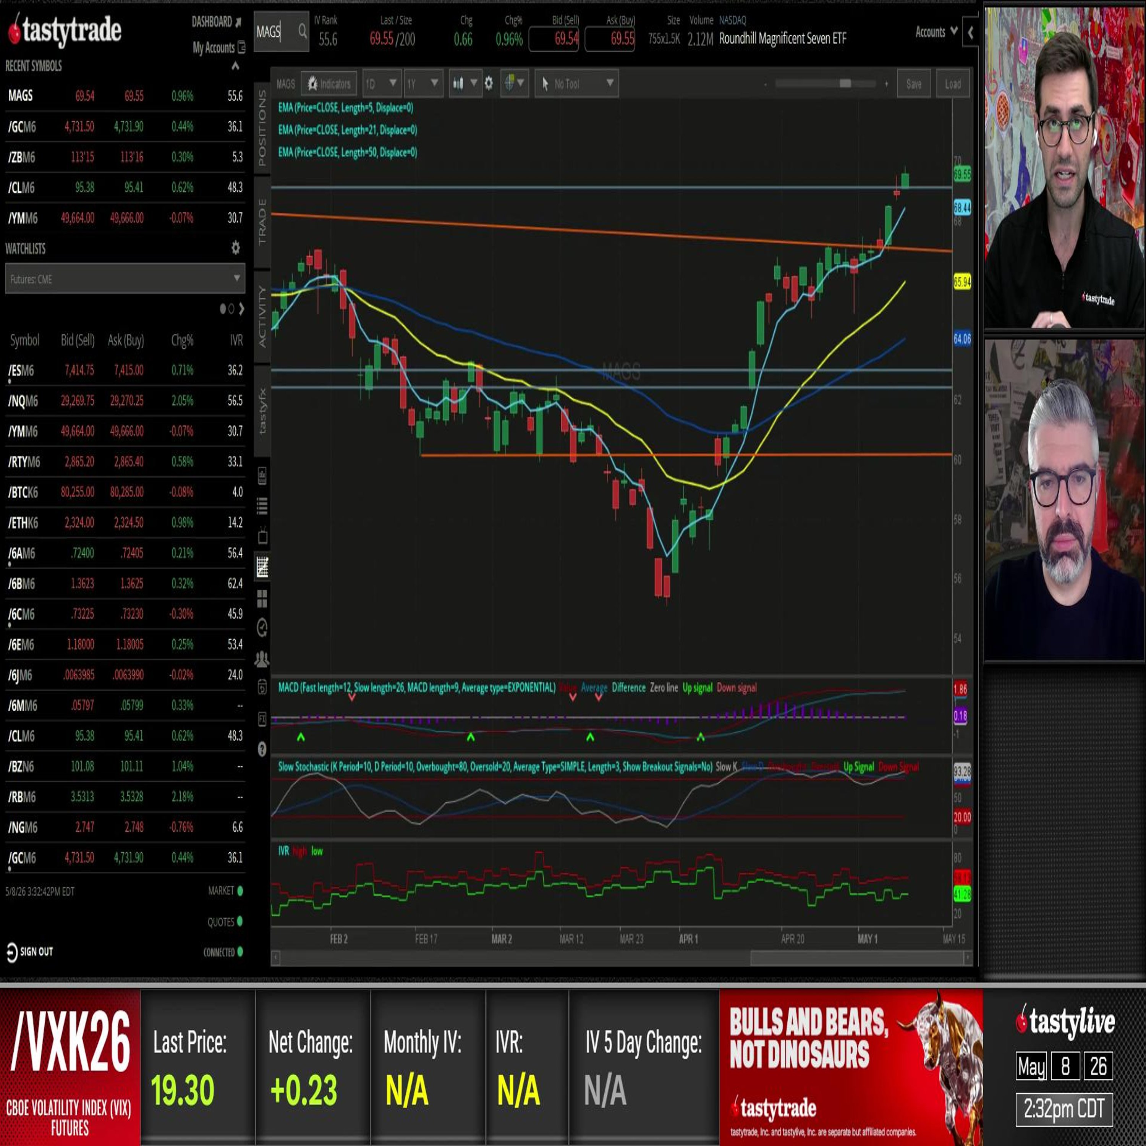Select /BTCK6 in the watchlist
This screenshot has height=1146, width=1146.
[x=125, y=492]
